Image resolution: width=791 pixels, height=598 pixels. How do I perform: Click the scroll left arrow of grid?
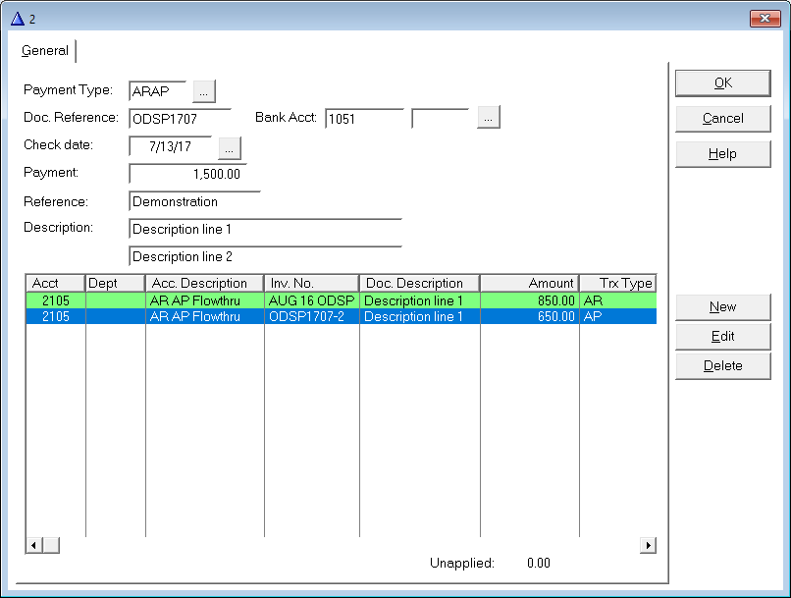click(33, 545)
